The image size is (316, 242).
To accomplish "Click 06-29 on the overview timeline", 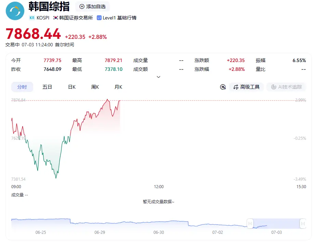I will (x=100, y=232).
